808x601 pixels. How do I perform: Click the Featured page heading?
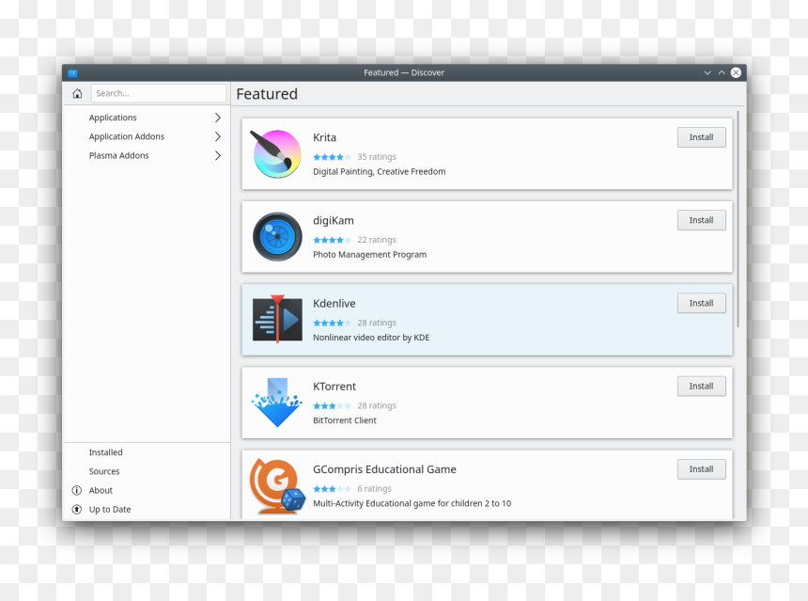pyautogui.click(x=267, y=94)
